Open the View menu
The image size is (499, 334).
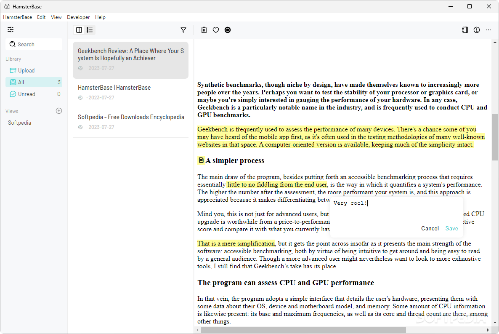pyautogui.click(x=56, y=17)
